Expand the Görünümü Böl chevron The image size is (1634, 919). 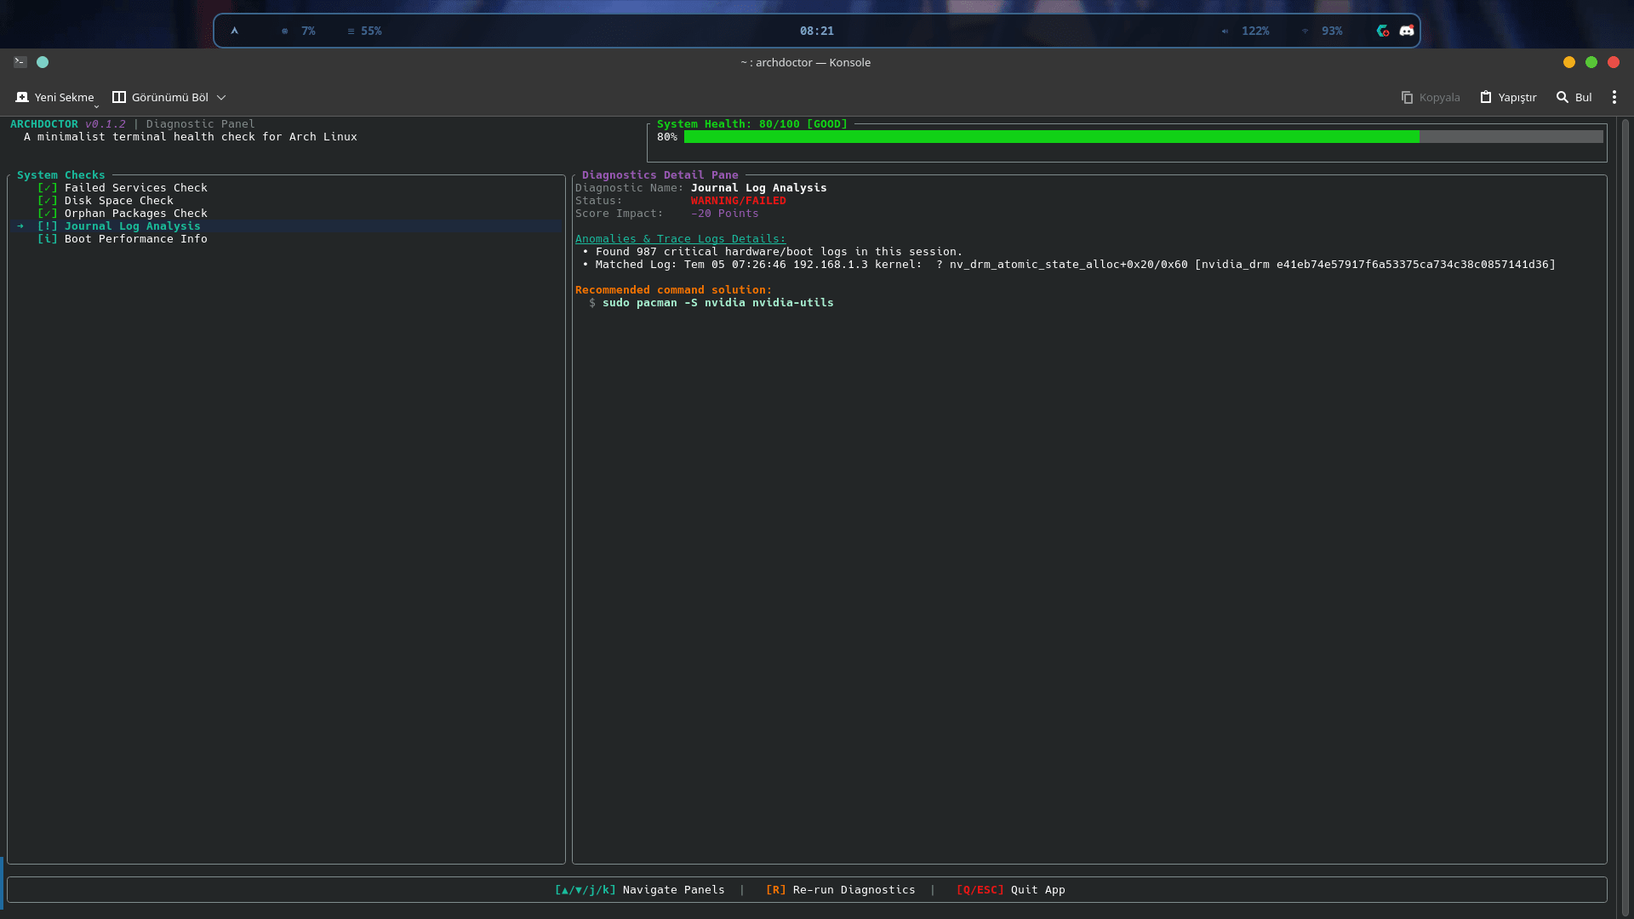[221, 97]
